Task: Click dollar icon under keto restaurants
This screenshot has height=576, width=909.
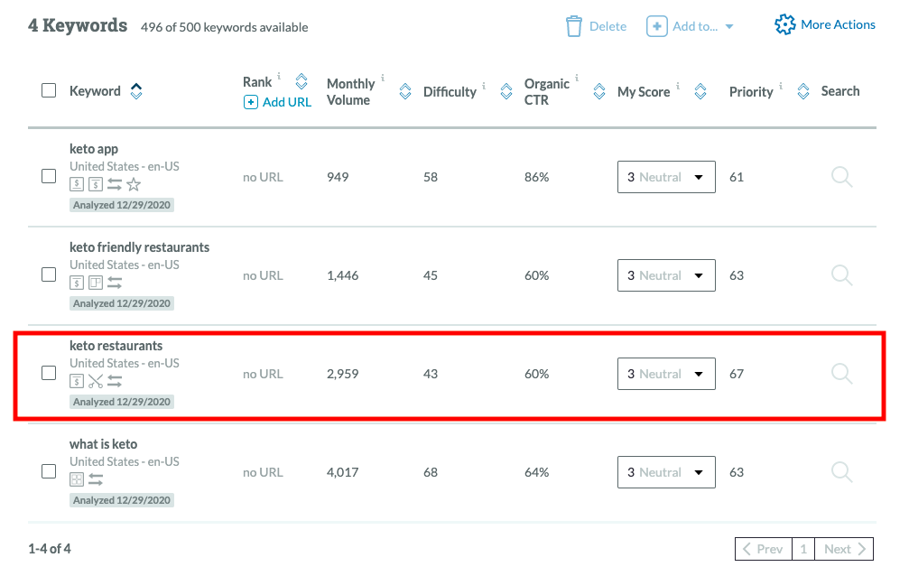Action: coord(77,381)
